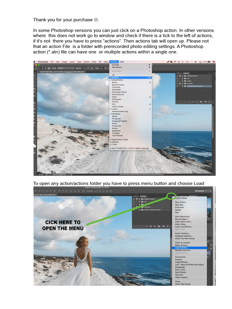Click the Opacity 100% value field

tap(85, 68)
